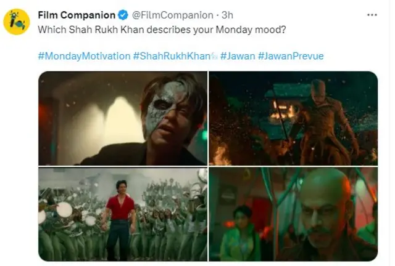Viewport: 395px width, 266px height.
Task: Open the #MondayMotivation hashtag
Action: tap(84, 56)
